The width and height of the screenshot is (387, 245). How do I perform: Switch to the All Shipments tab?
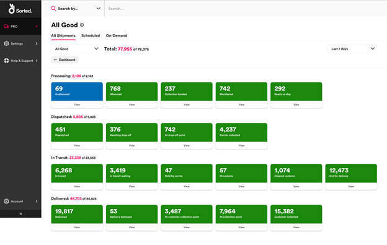click(63, 35)
